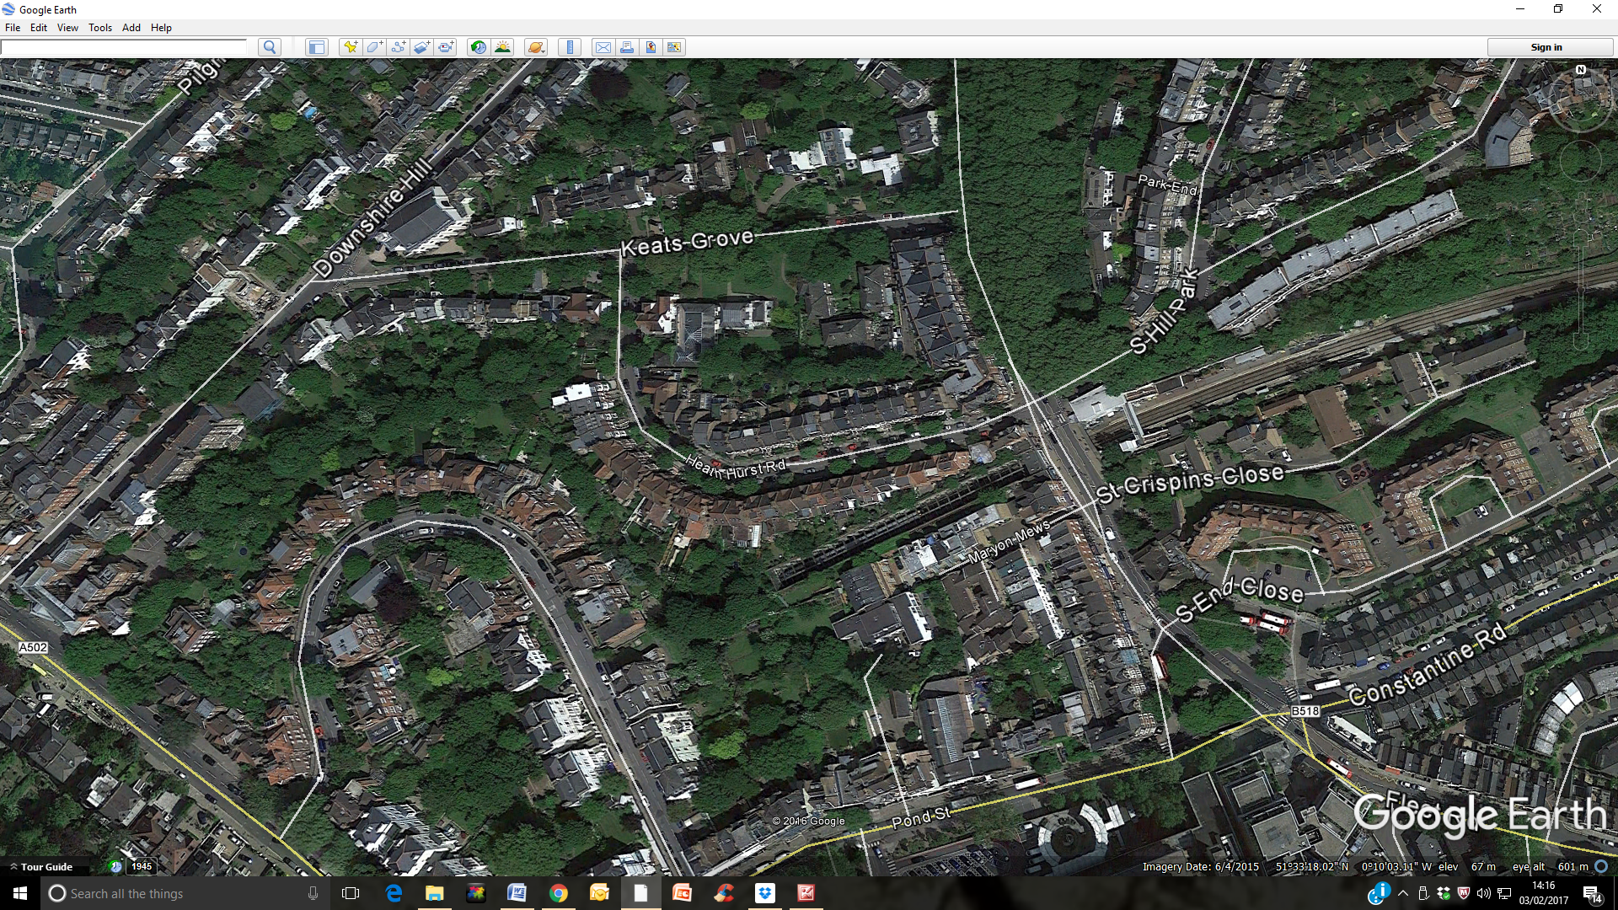Screen dimensions: 1618x910
Task: Add a path from the toolbar
Action: click(x=399, y=47)
